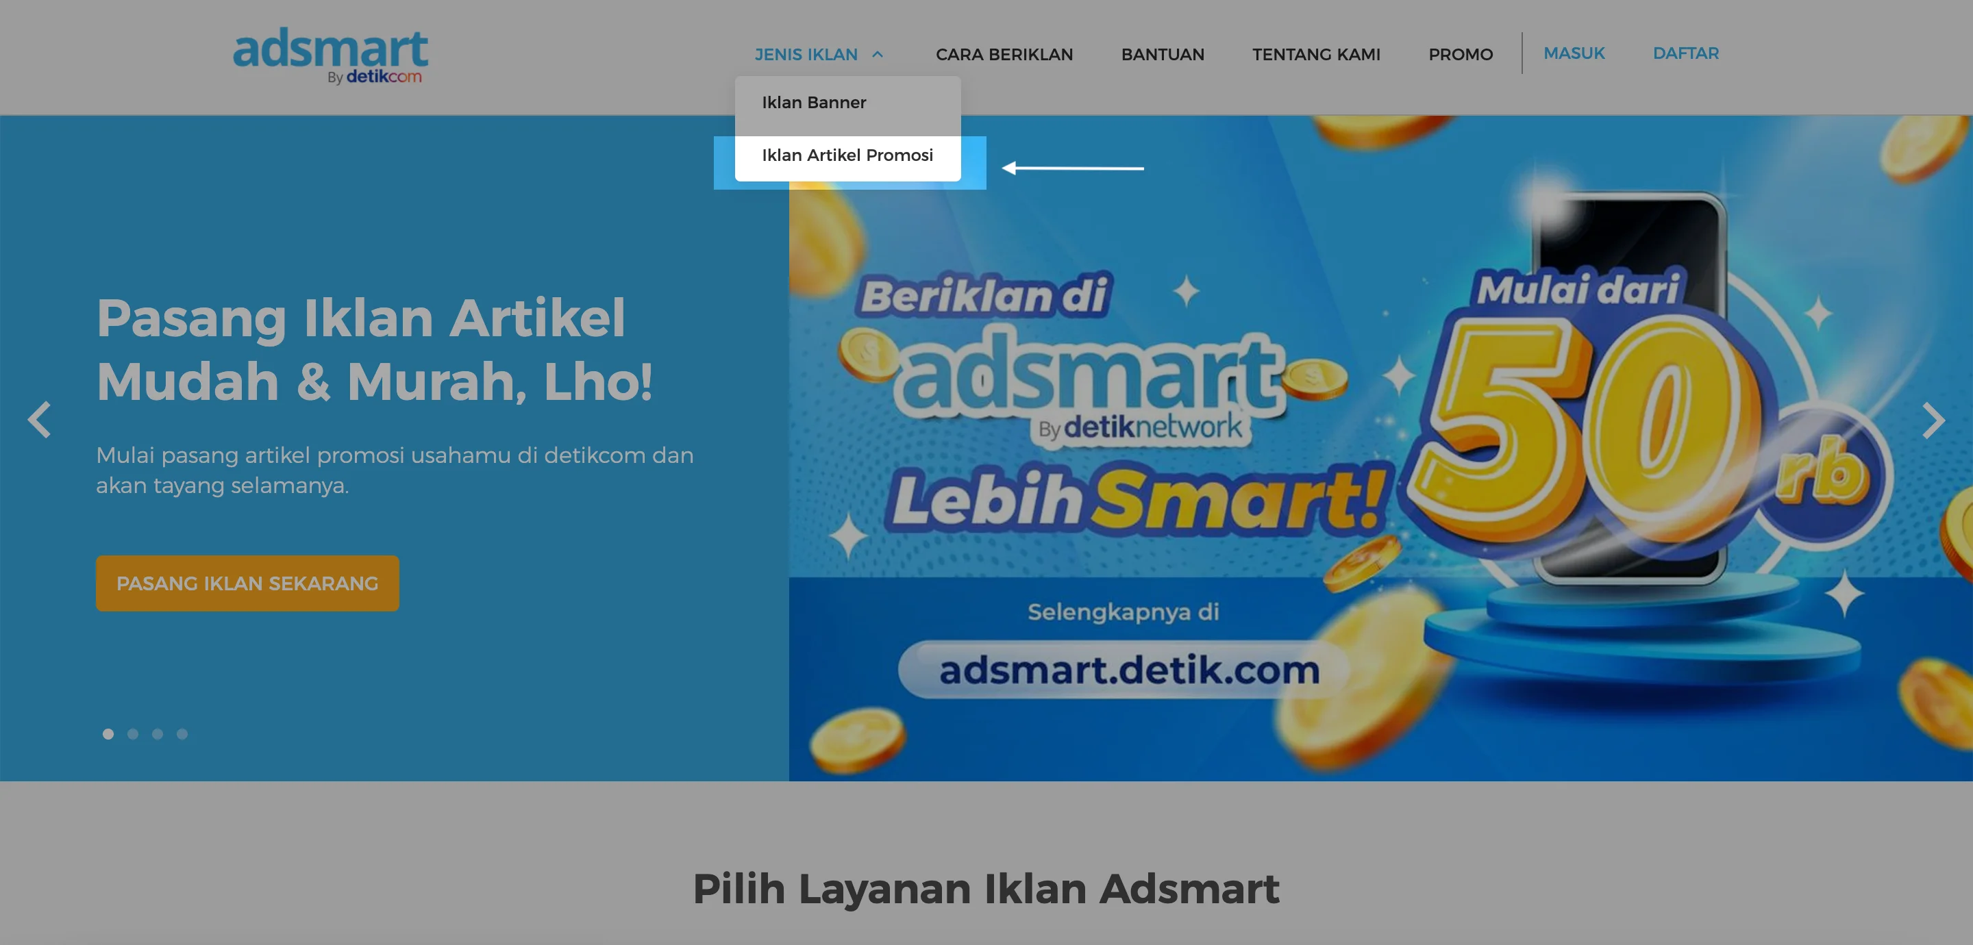The width and height of the screenshot is (1973, 945).
Task: Select first carousel dot indicator
Action: 108,733
